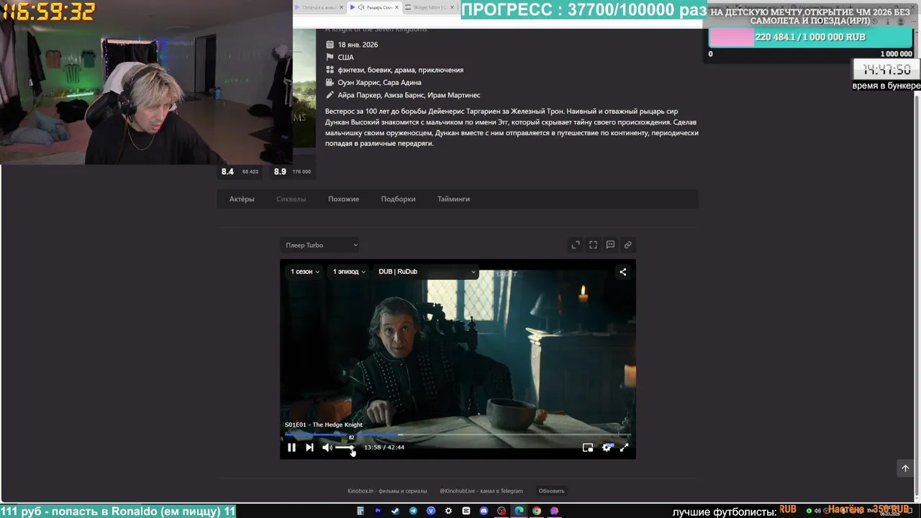Open player quality settings gear
The image size is (921, 518).
[607, 447]
